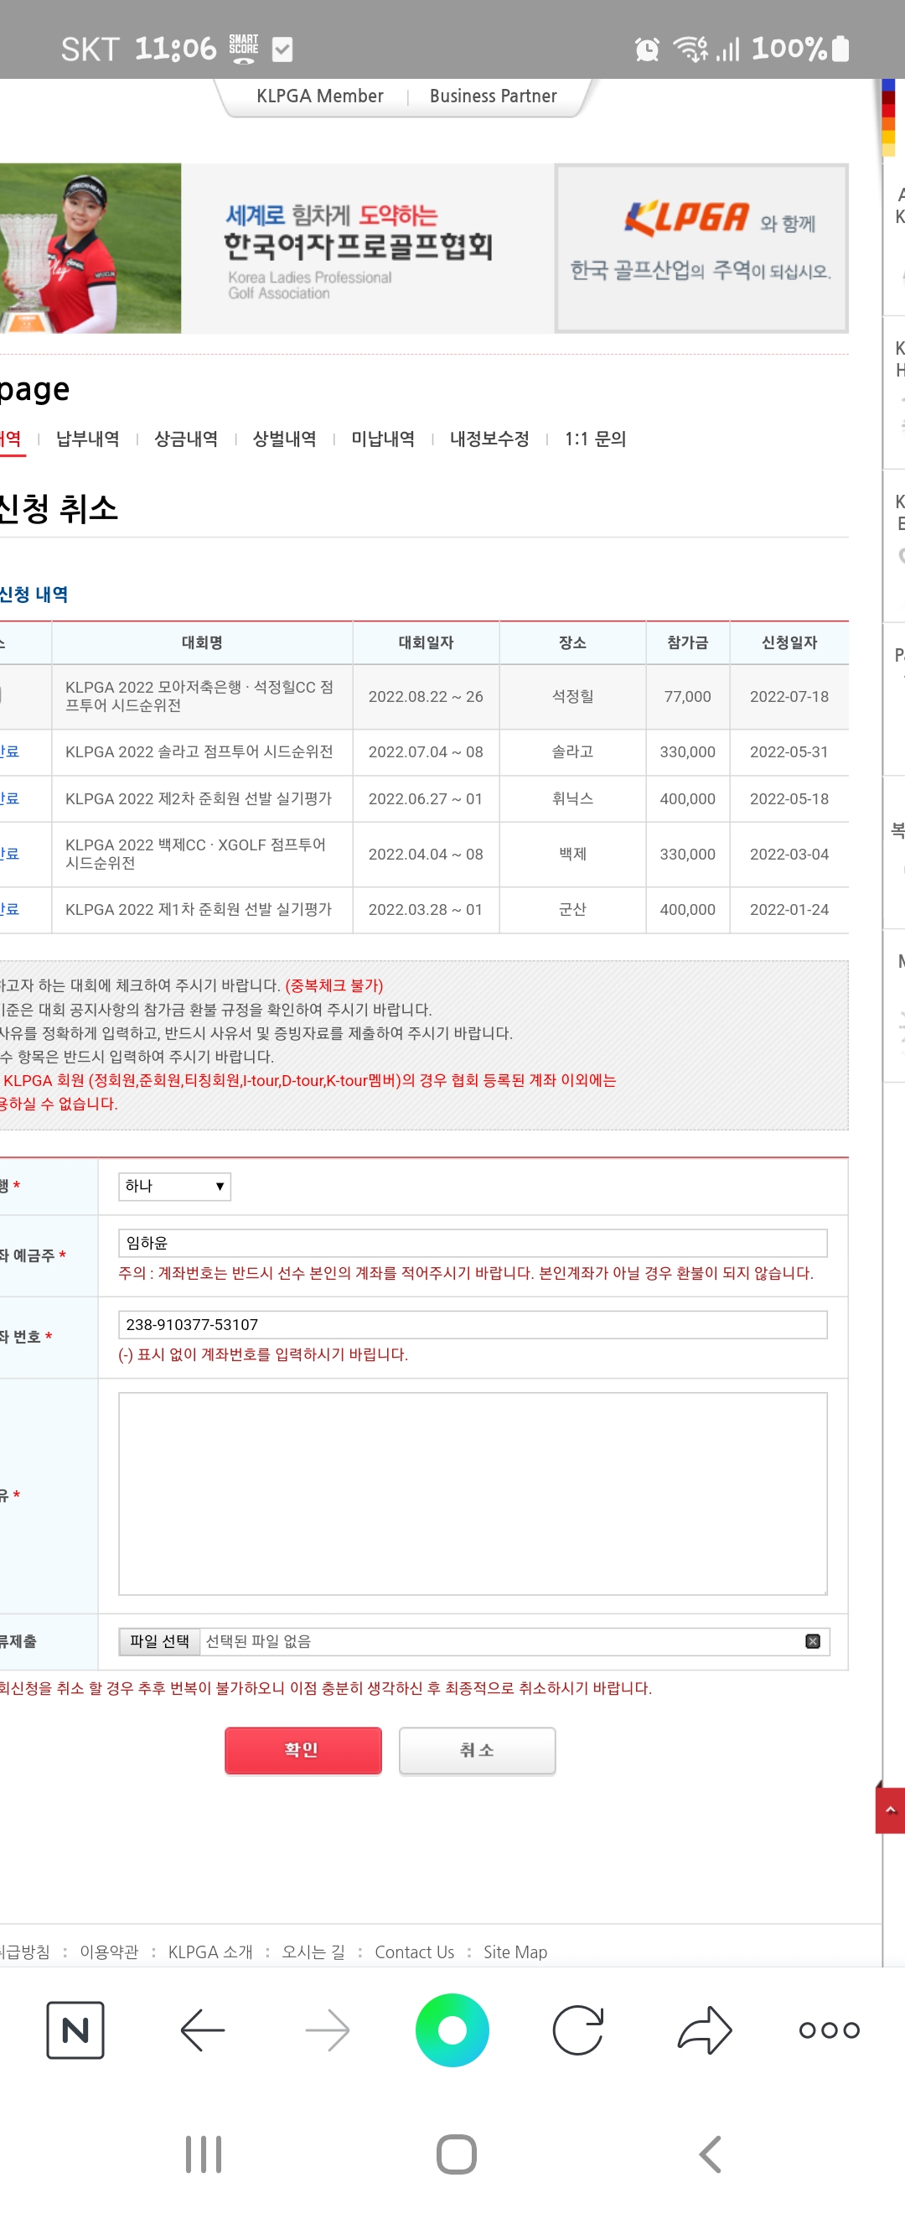Switch to 납부내역 tab
The width and height of the screenshot is (905, 2214).
[x=88, y=439]
